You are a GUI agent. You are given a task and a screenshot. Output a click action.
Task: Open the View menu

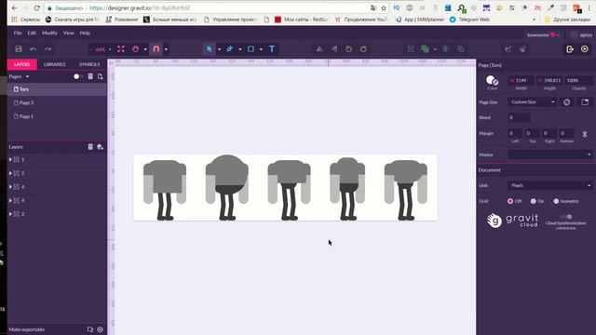[x=68, y=33]
